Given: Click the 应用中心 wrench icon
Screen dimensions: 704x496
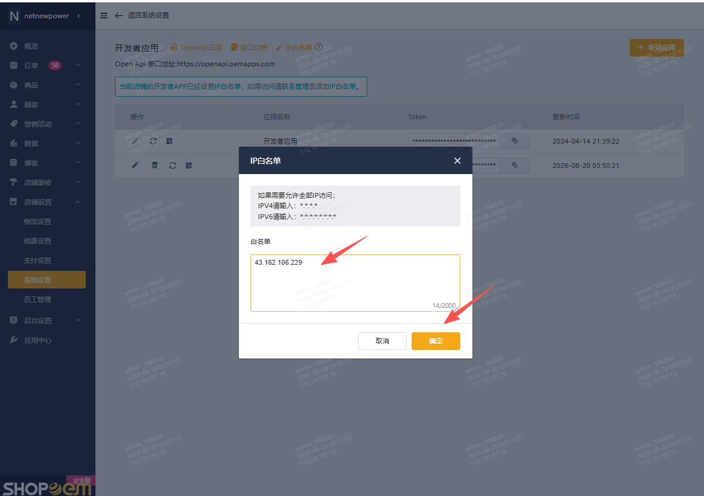Looking at the screenshot, I should pyautogui.click(x=14, y=340).
